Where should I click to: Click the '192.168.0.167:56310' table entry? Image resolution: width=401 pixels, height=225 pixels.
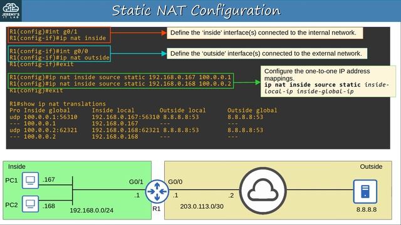click(x=125, y=117)
